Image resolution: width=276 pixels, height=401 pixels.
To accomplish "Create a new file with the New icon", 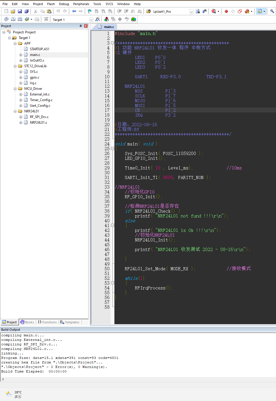I will 6,11.
